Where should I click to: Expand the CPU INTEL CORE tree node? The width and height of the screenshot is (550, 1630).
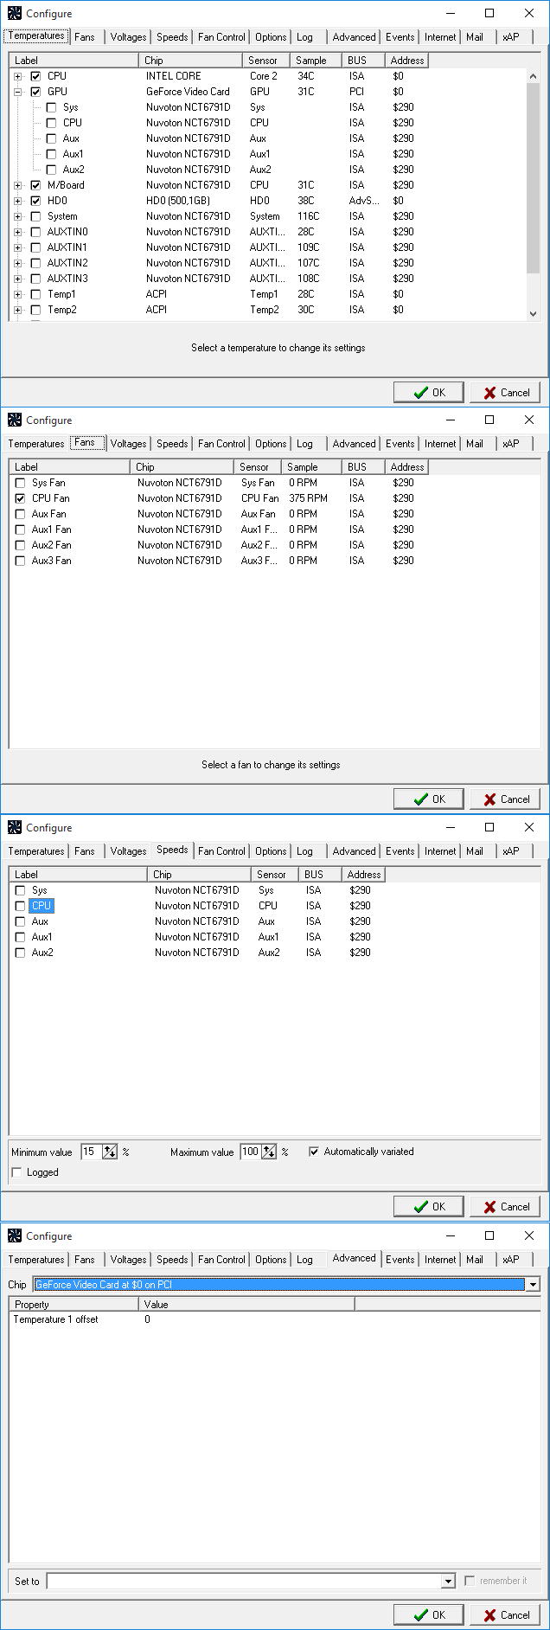pyautogui.click(x=18, y=76)
